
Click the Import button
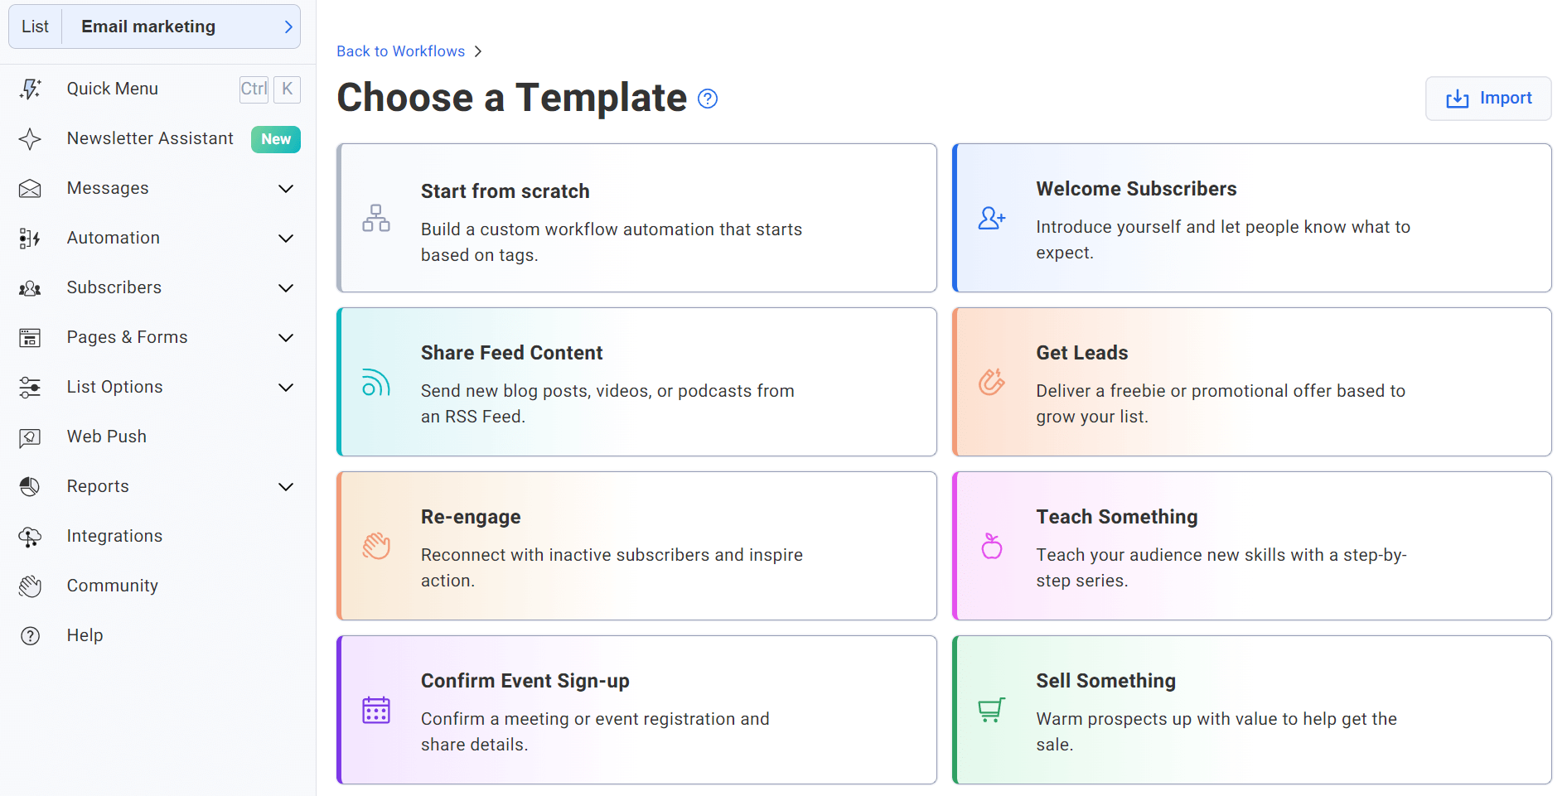(x=1487, y=98)
